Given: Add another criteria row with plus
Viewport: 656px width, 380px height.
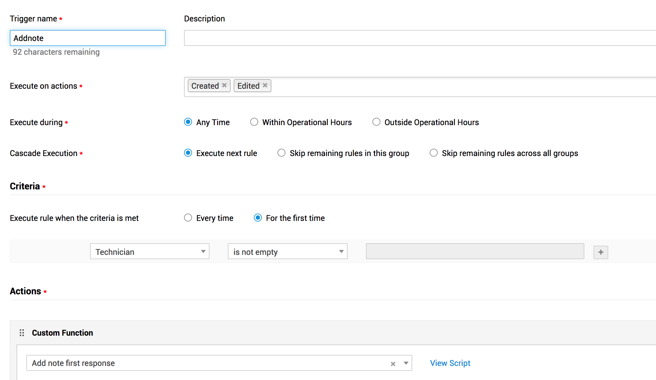Looking at the screenshot, I should pyautogui.click(x=601, y=252).
